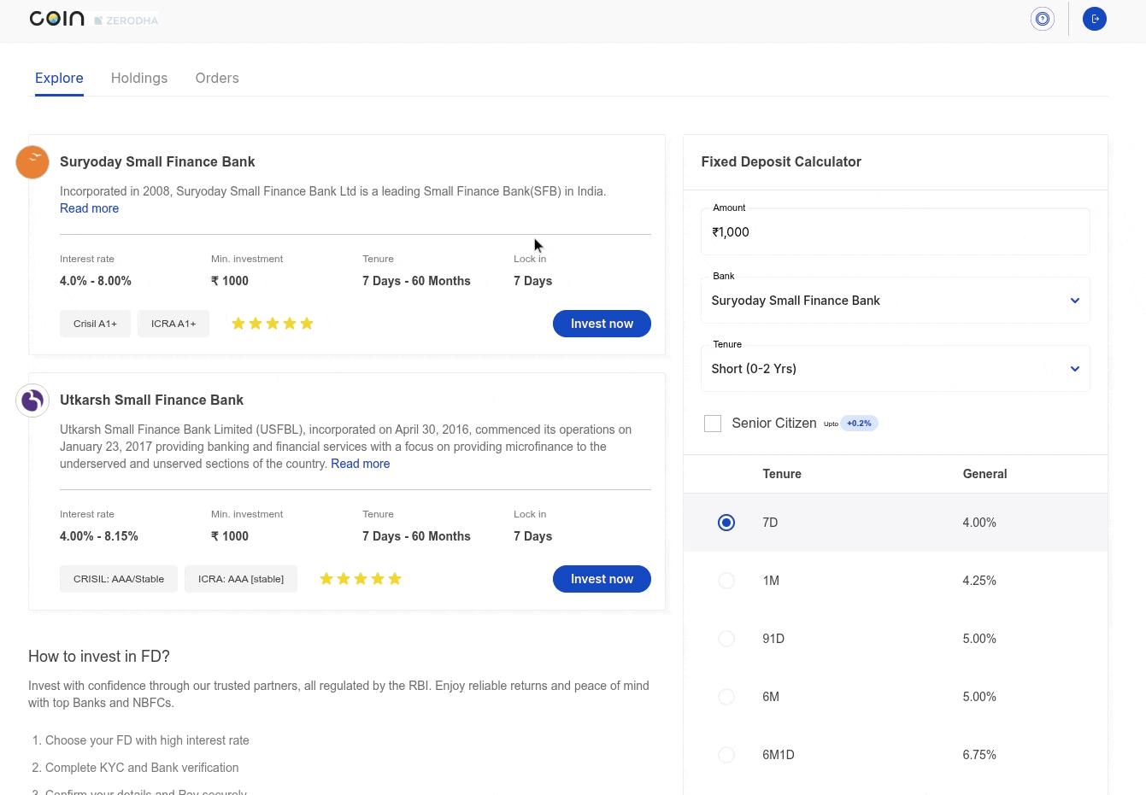Click the +0.2% senior citizen badge
This screenshot has height=795, width=1146.
click(x=859, y=424)
